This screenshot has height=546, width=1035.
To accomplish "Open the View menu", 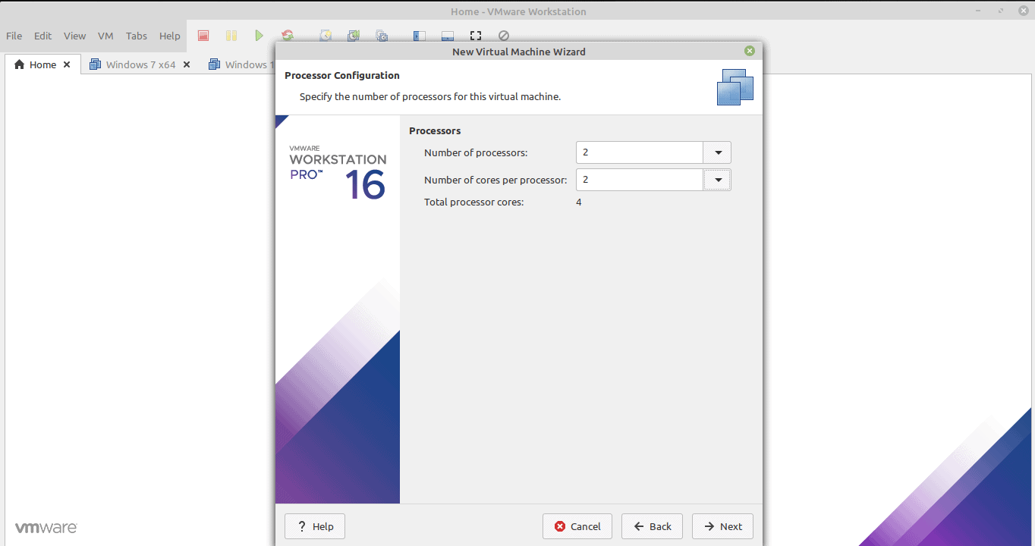I will [75, 36].
